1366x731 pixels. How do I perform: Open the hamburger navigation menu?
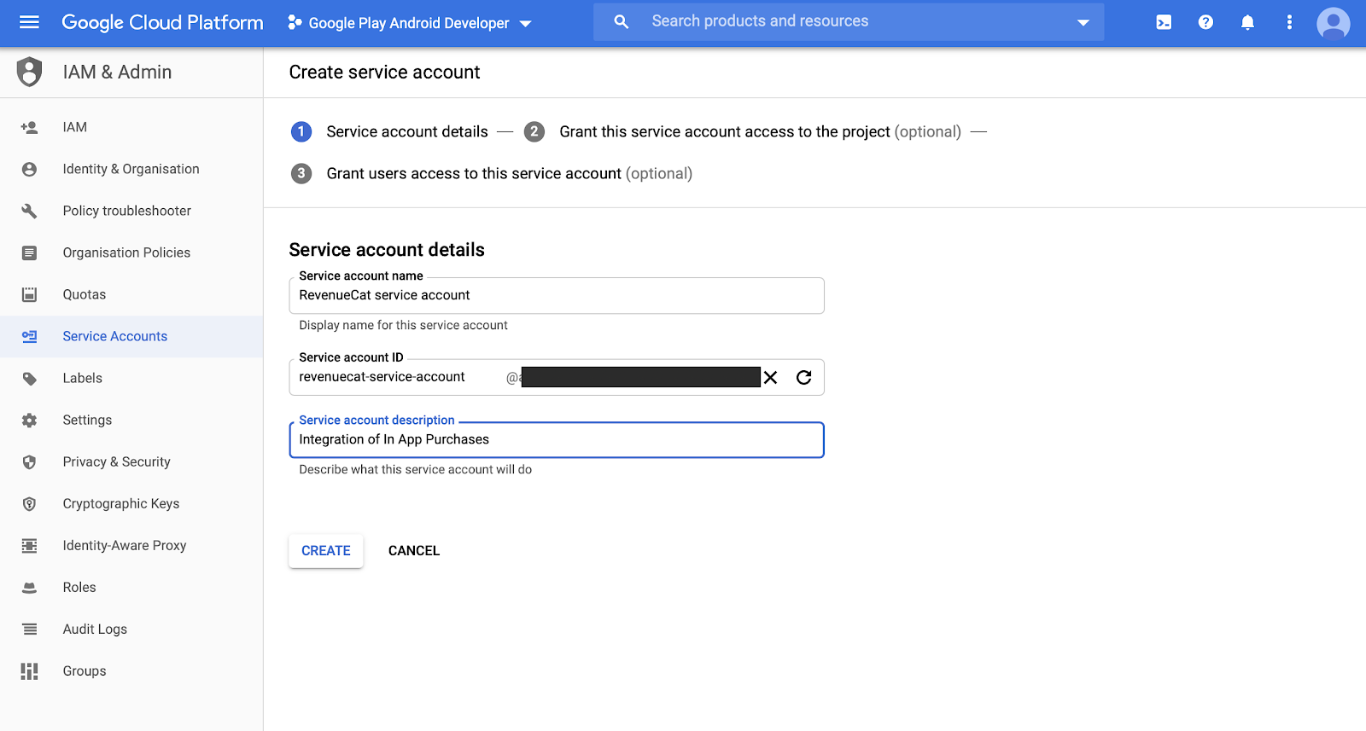(29, 22)
